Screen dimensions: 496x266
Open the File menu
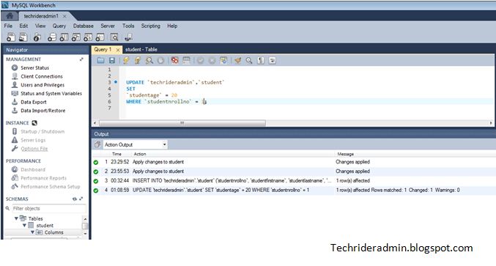8,26
